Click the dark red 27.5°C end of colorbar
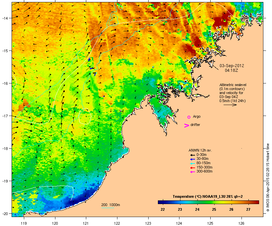 258,202
